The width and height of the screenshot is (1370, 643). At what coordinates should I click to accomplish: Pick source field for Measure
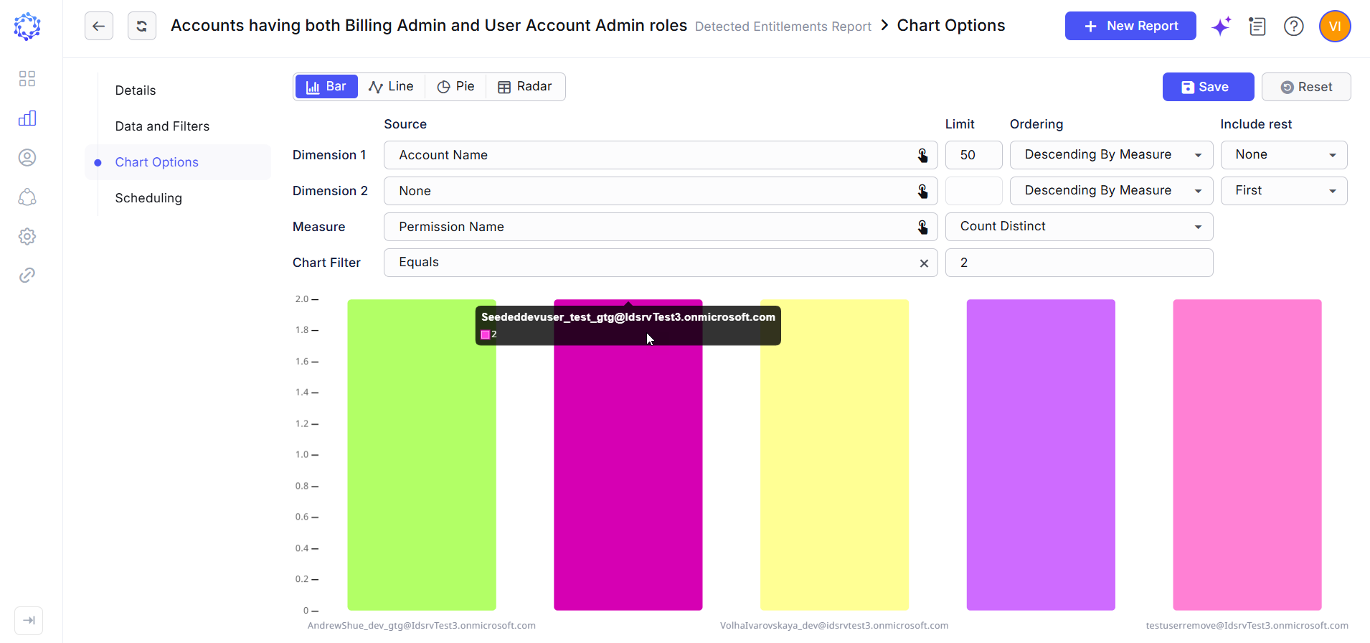point(923,227)
